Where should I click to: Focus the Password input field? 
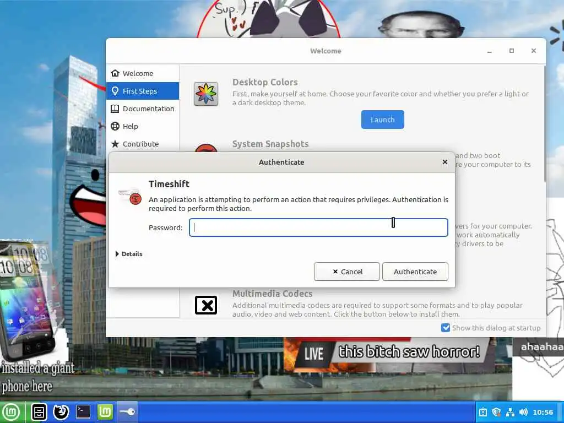tap(318, 227)
